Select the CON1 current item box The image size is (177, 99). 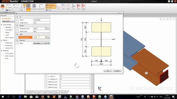point(8,21)
